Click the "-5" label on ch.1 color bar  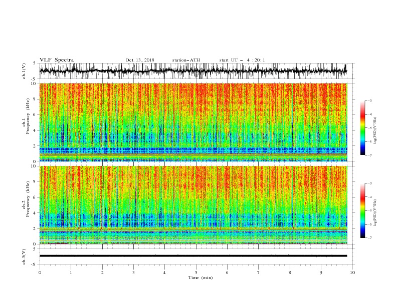(x=370, y=128)
